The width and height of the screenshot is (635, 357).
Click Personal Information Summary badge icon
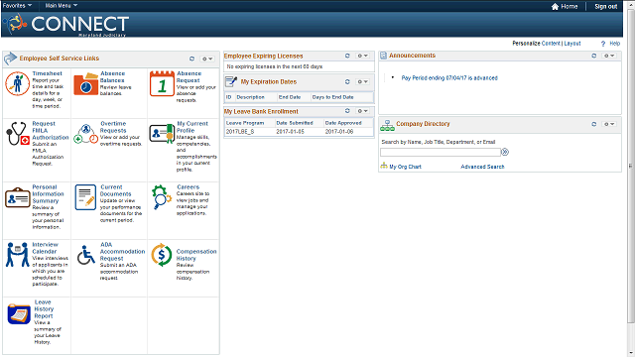tap(18, 198)
